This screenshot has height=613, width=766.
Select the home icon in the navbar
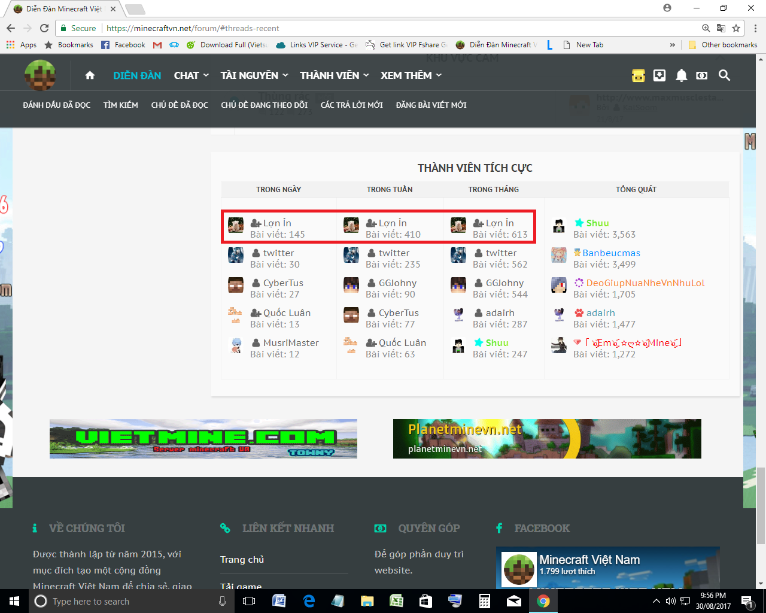pyautogui.click(x=90, y=75)
